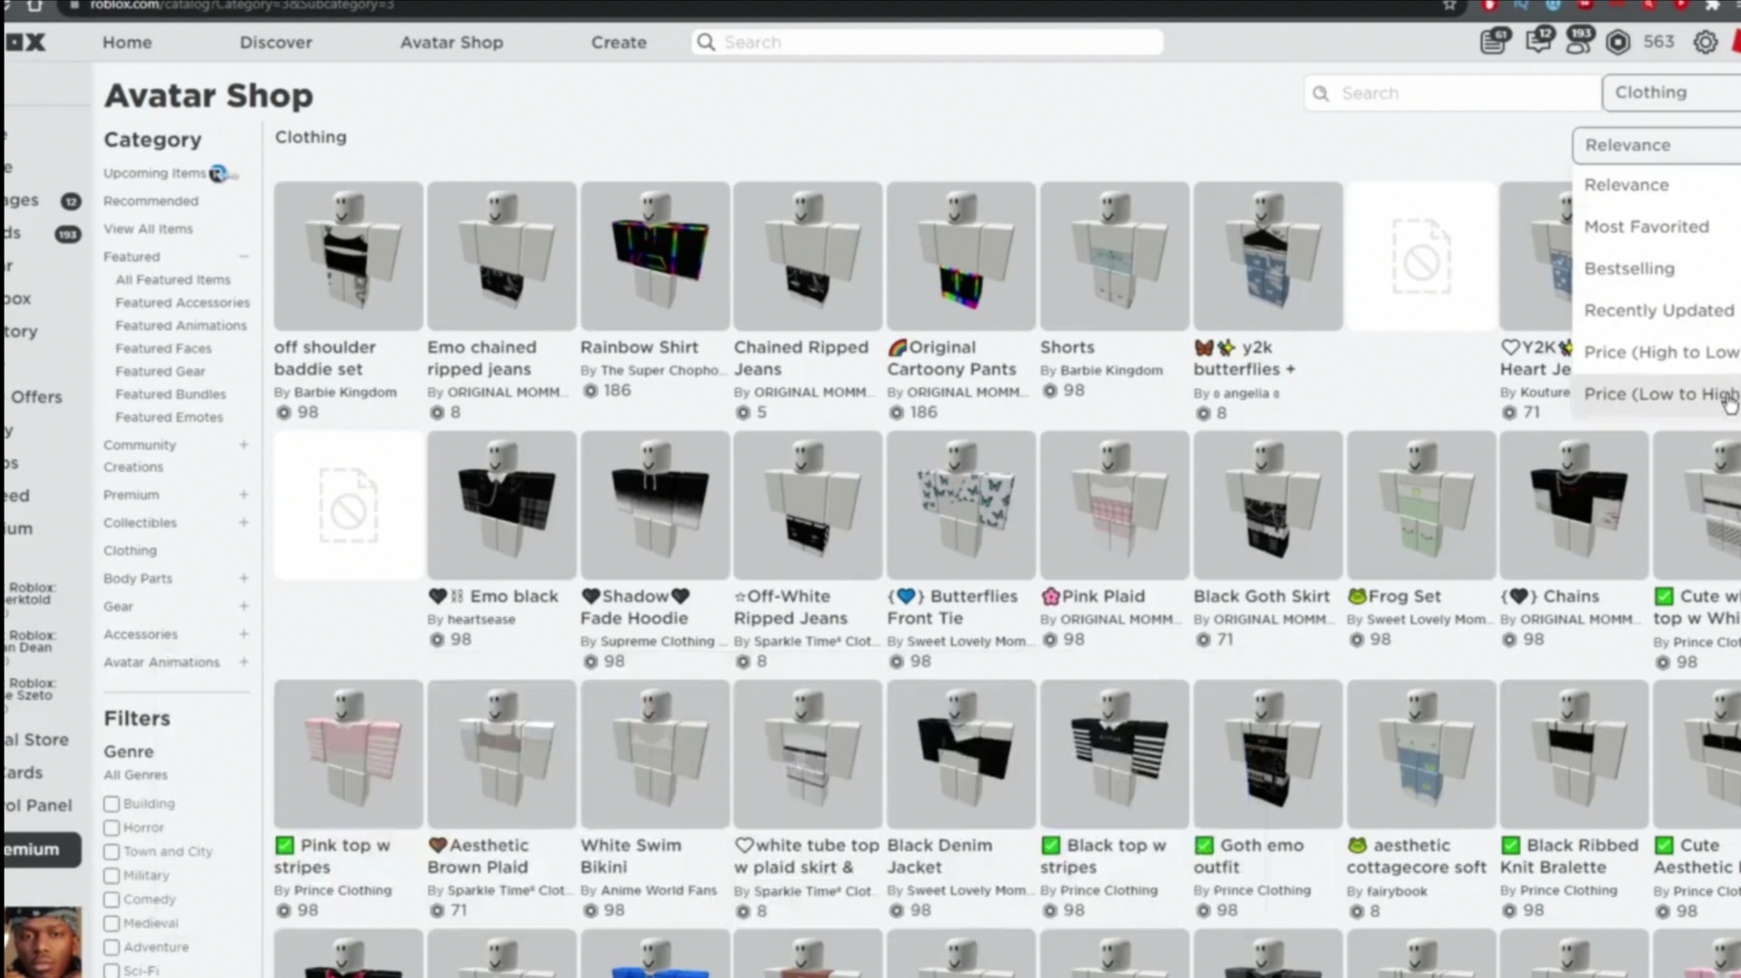This screenshot has height=978, width=1741.
Task: Choose Most Favorited from sort menu
Action: coord(1646,226)
